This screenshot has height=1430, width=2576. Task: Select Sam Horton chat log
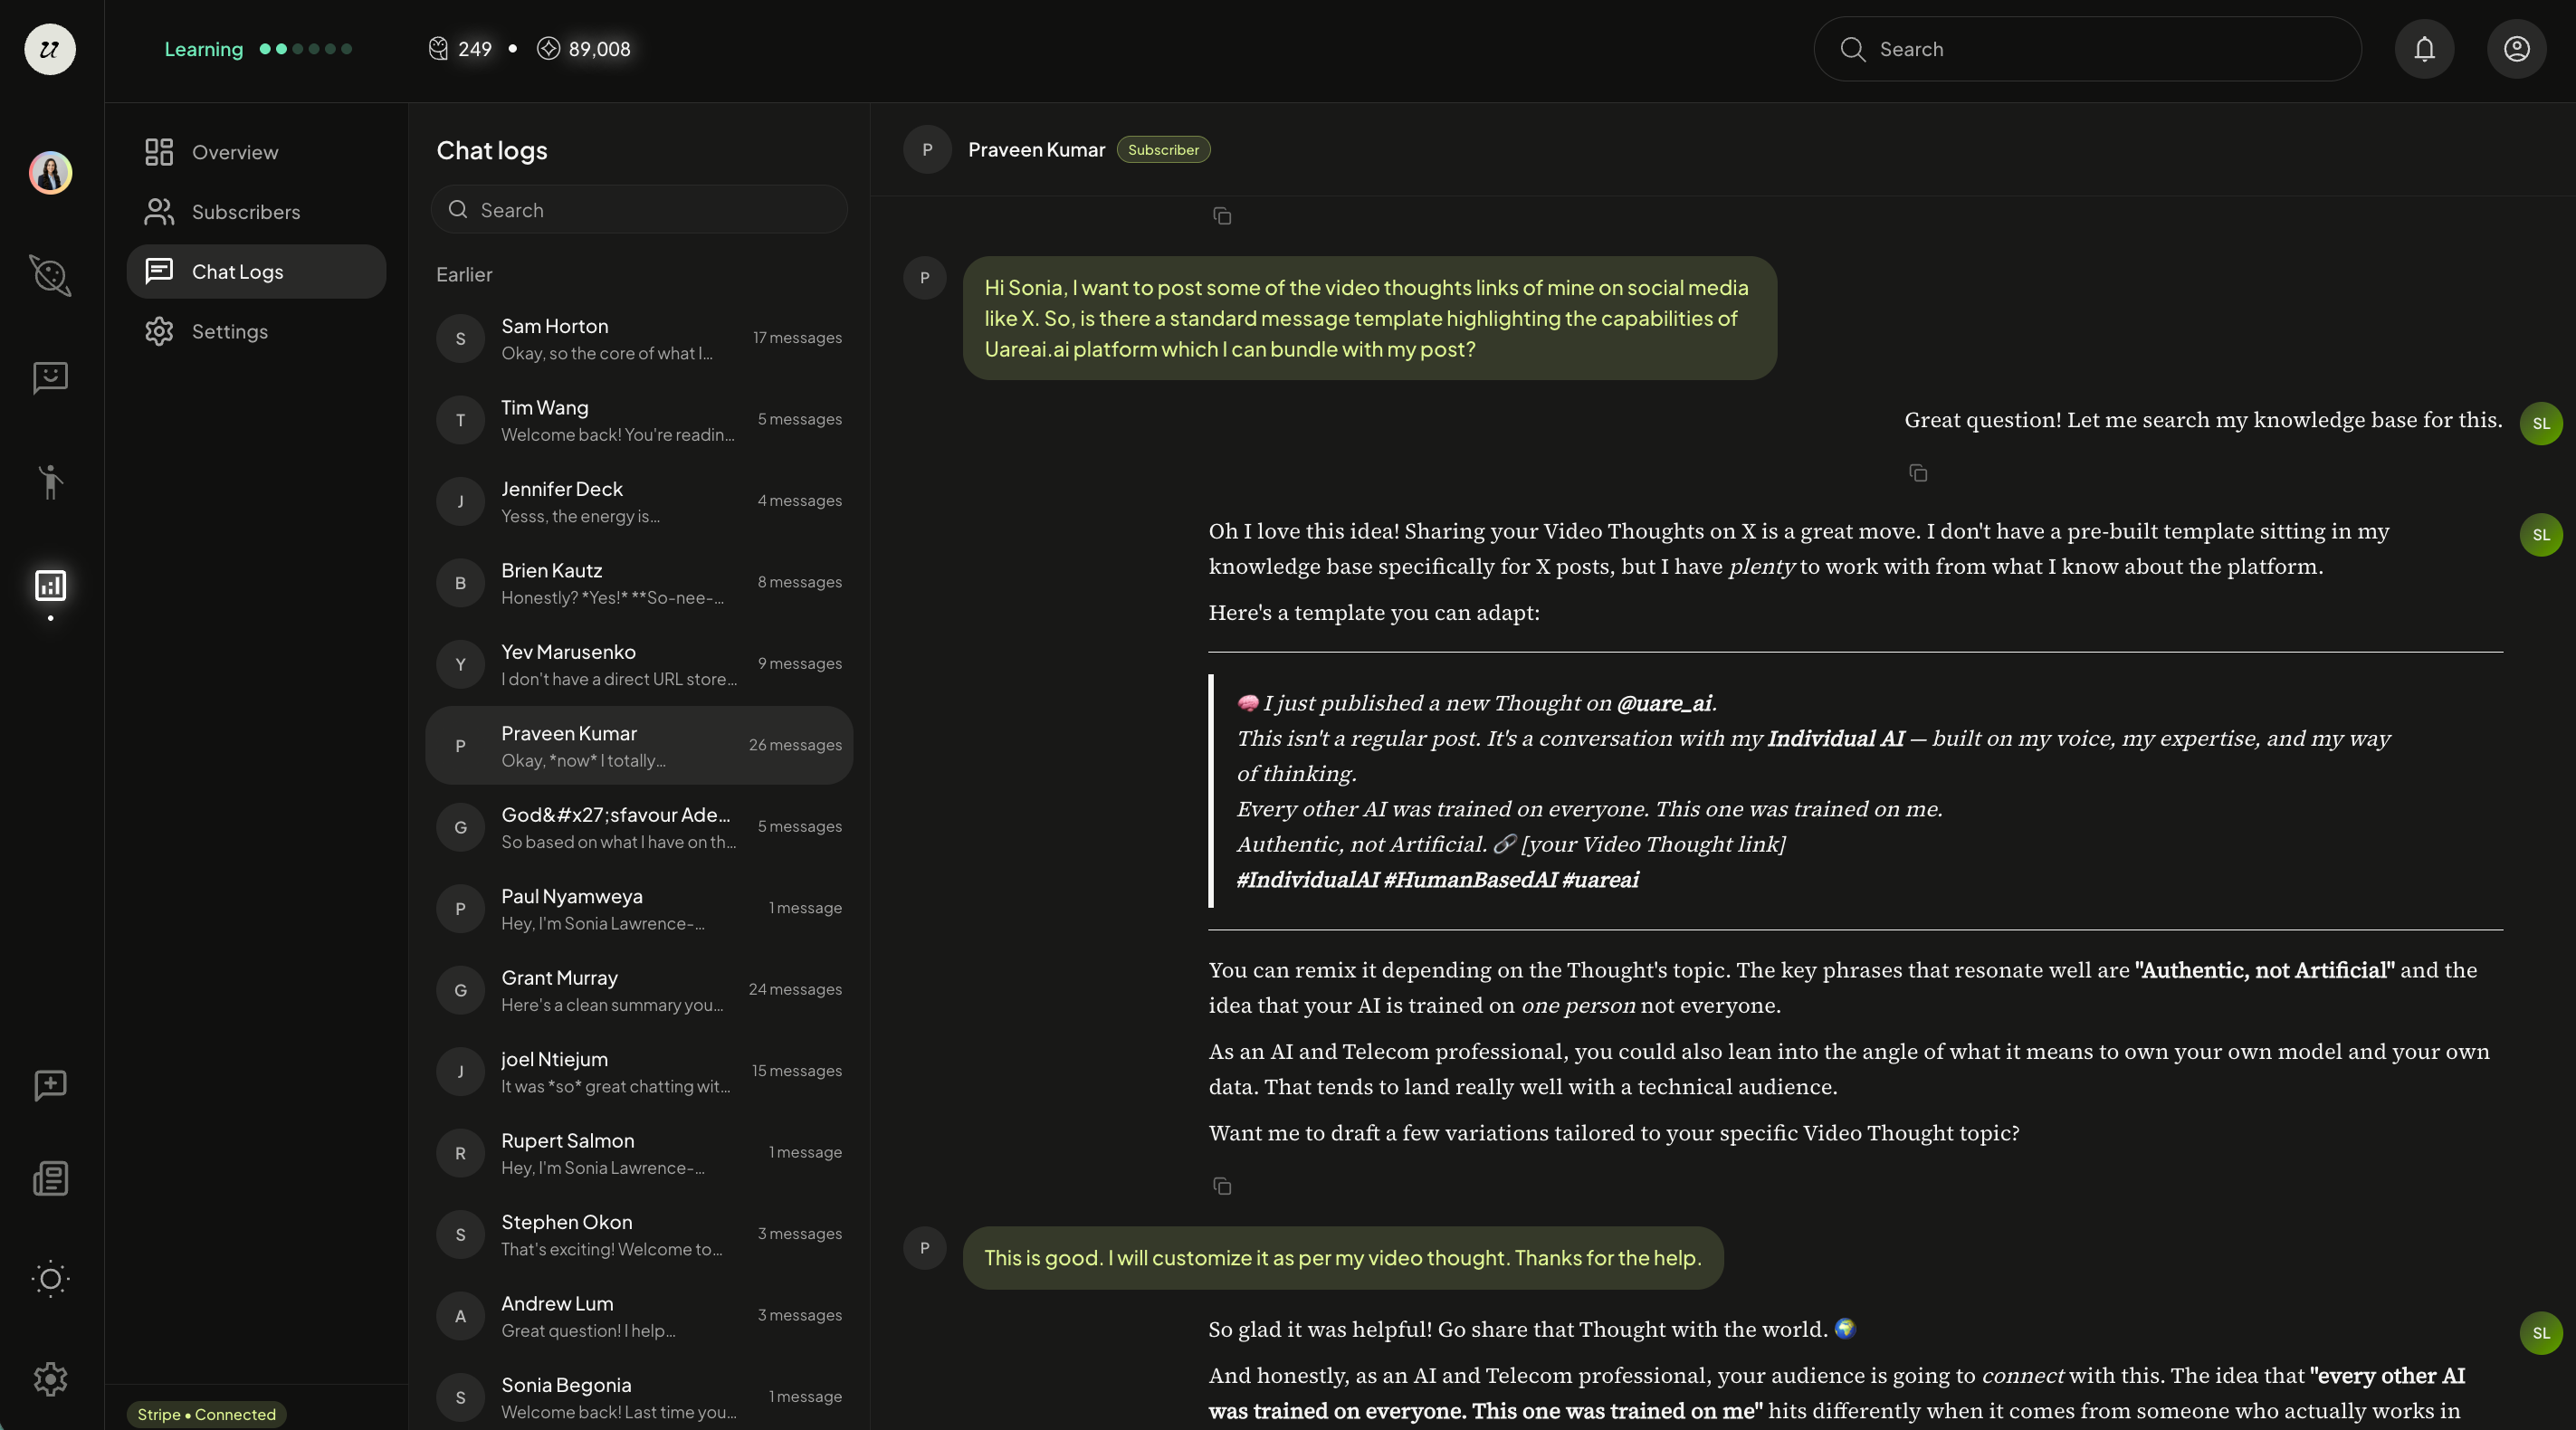tap(639, 339)
